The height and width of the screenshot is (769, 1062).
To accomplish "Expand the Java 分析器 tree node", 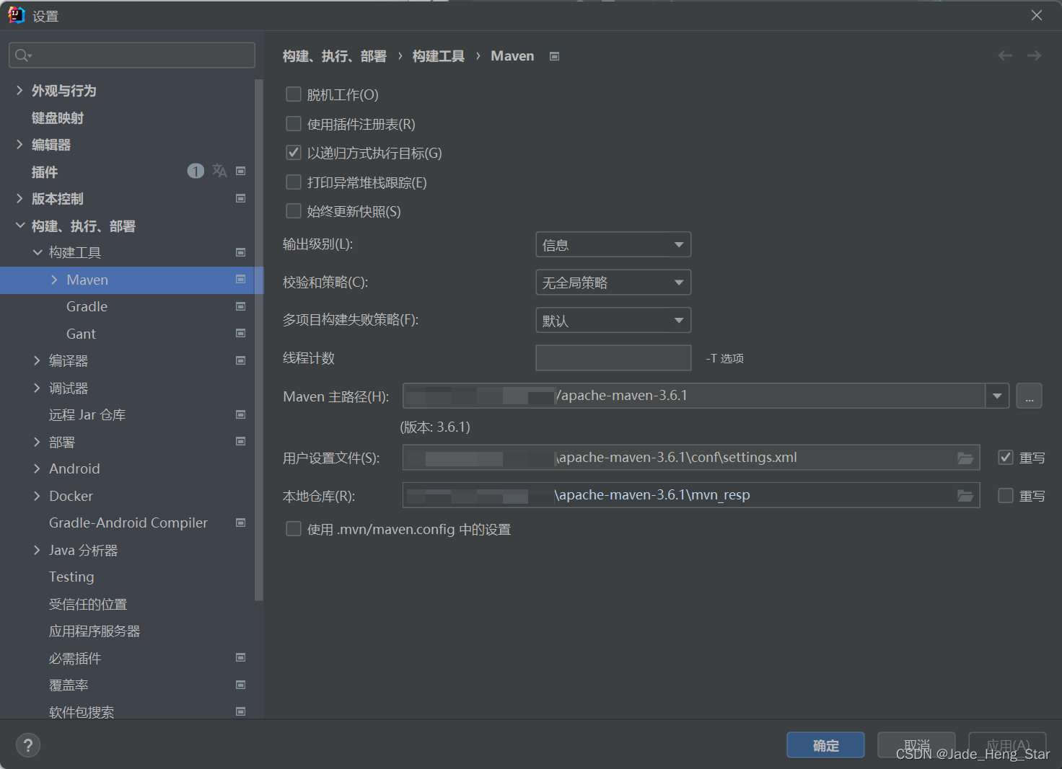I will click(x=37, y=550).
